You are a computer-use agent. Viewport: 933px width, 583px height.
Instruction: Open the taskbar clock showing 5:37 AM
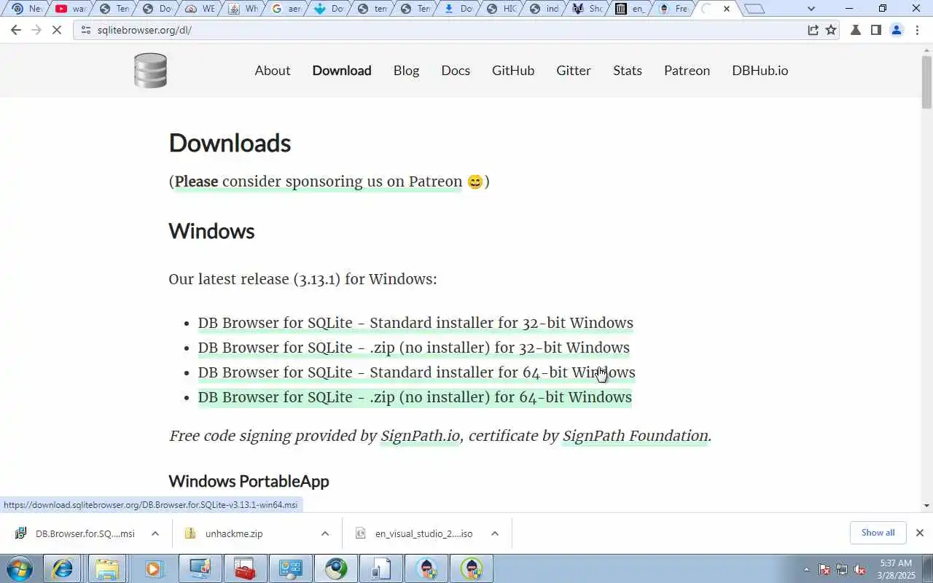click(x=896, y=569)
